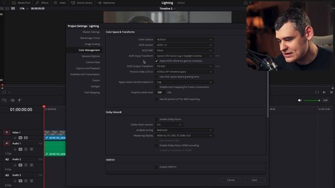The height and width of the screenshot is (188, 335).
Task: Toggle Audio 1 auto track selector icon
Action: coord(20,149)
